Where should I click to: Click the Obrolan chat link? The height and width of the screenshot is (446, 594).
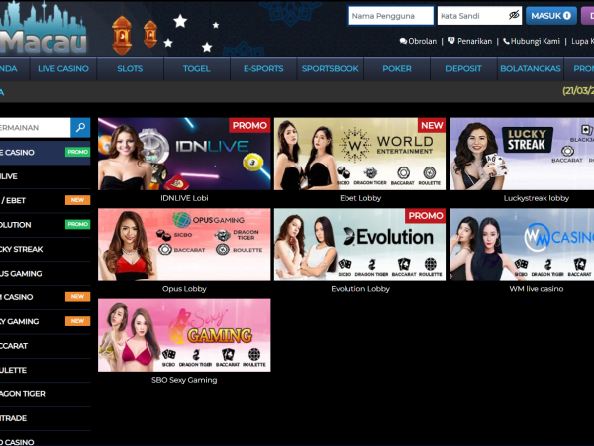coord(418,41)
